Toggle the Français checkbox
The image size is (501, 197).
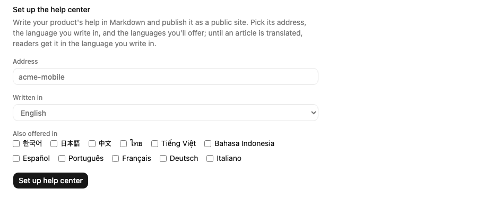115,159
